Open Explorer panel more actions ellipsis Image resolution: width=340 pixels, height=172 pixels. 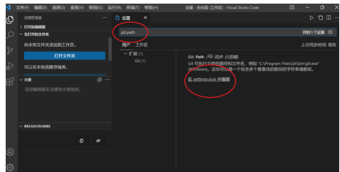tap(104, 18)
